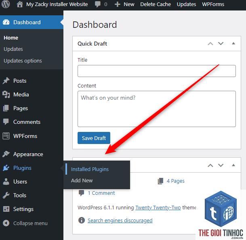
Task: Open Dashboard in the sidebar
Action: (x=27, y=22)
